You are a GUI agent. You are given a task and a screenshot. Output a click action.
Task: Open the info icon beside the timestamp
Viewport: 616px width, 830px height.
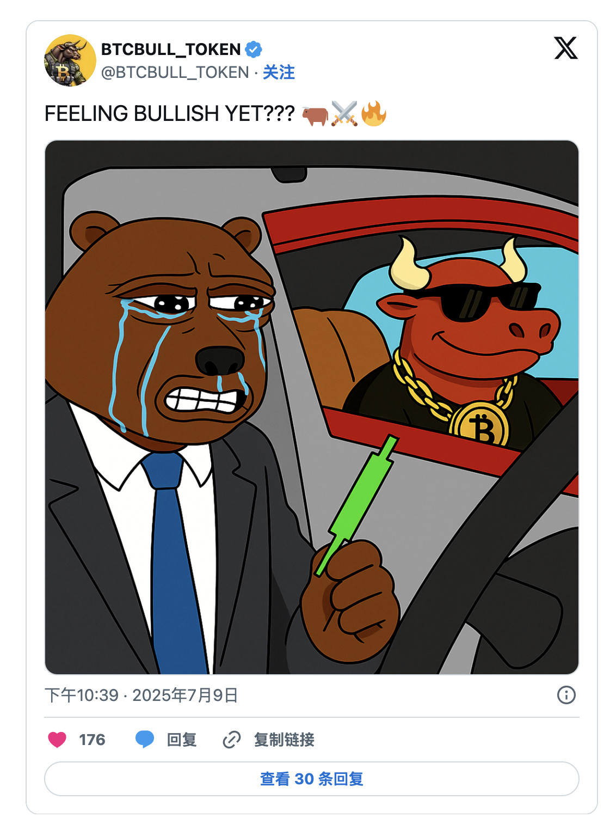(x=566, y=695)
